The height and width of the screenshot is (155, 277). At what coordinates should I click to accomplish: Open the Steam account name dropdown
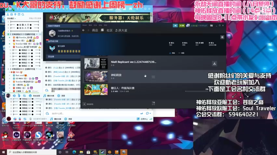(x=199, y=25)
